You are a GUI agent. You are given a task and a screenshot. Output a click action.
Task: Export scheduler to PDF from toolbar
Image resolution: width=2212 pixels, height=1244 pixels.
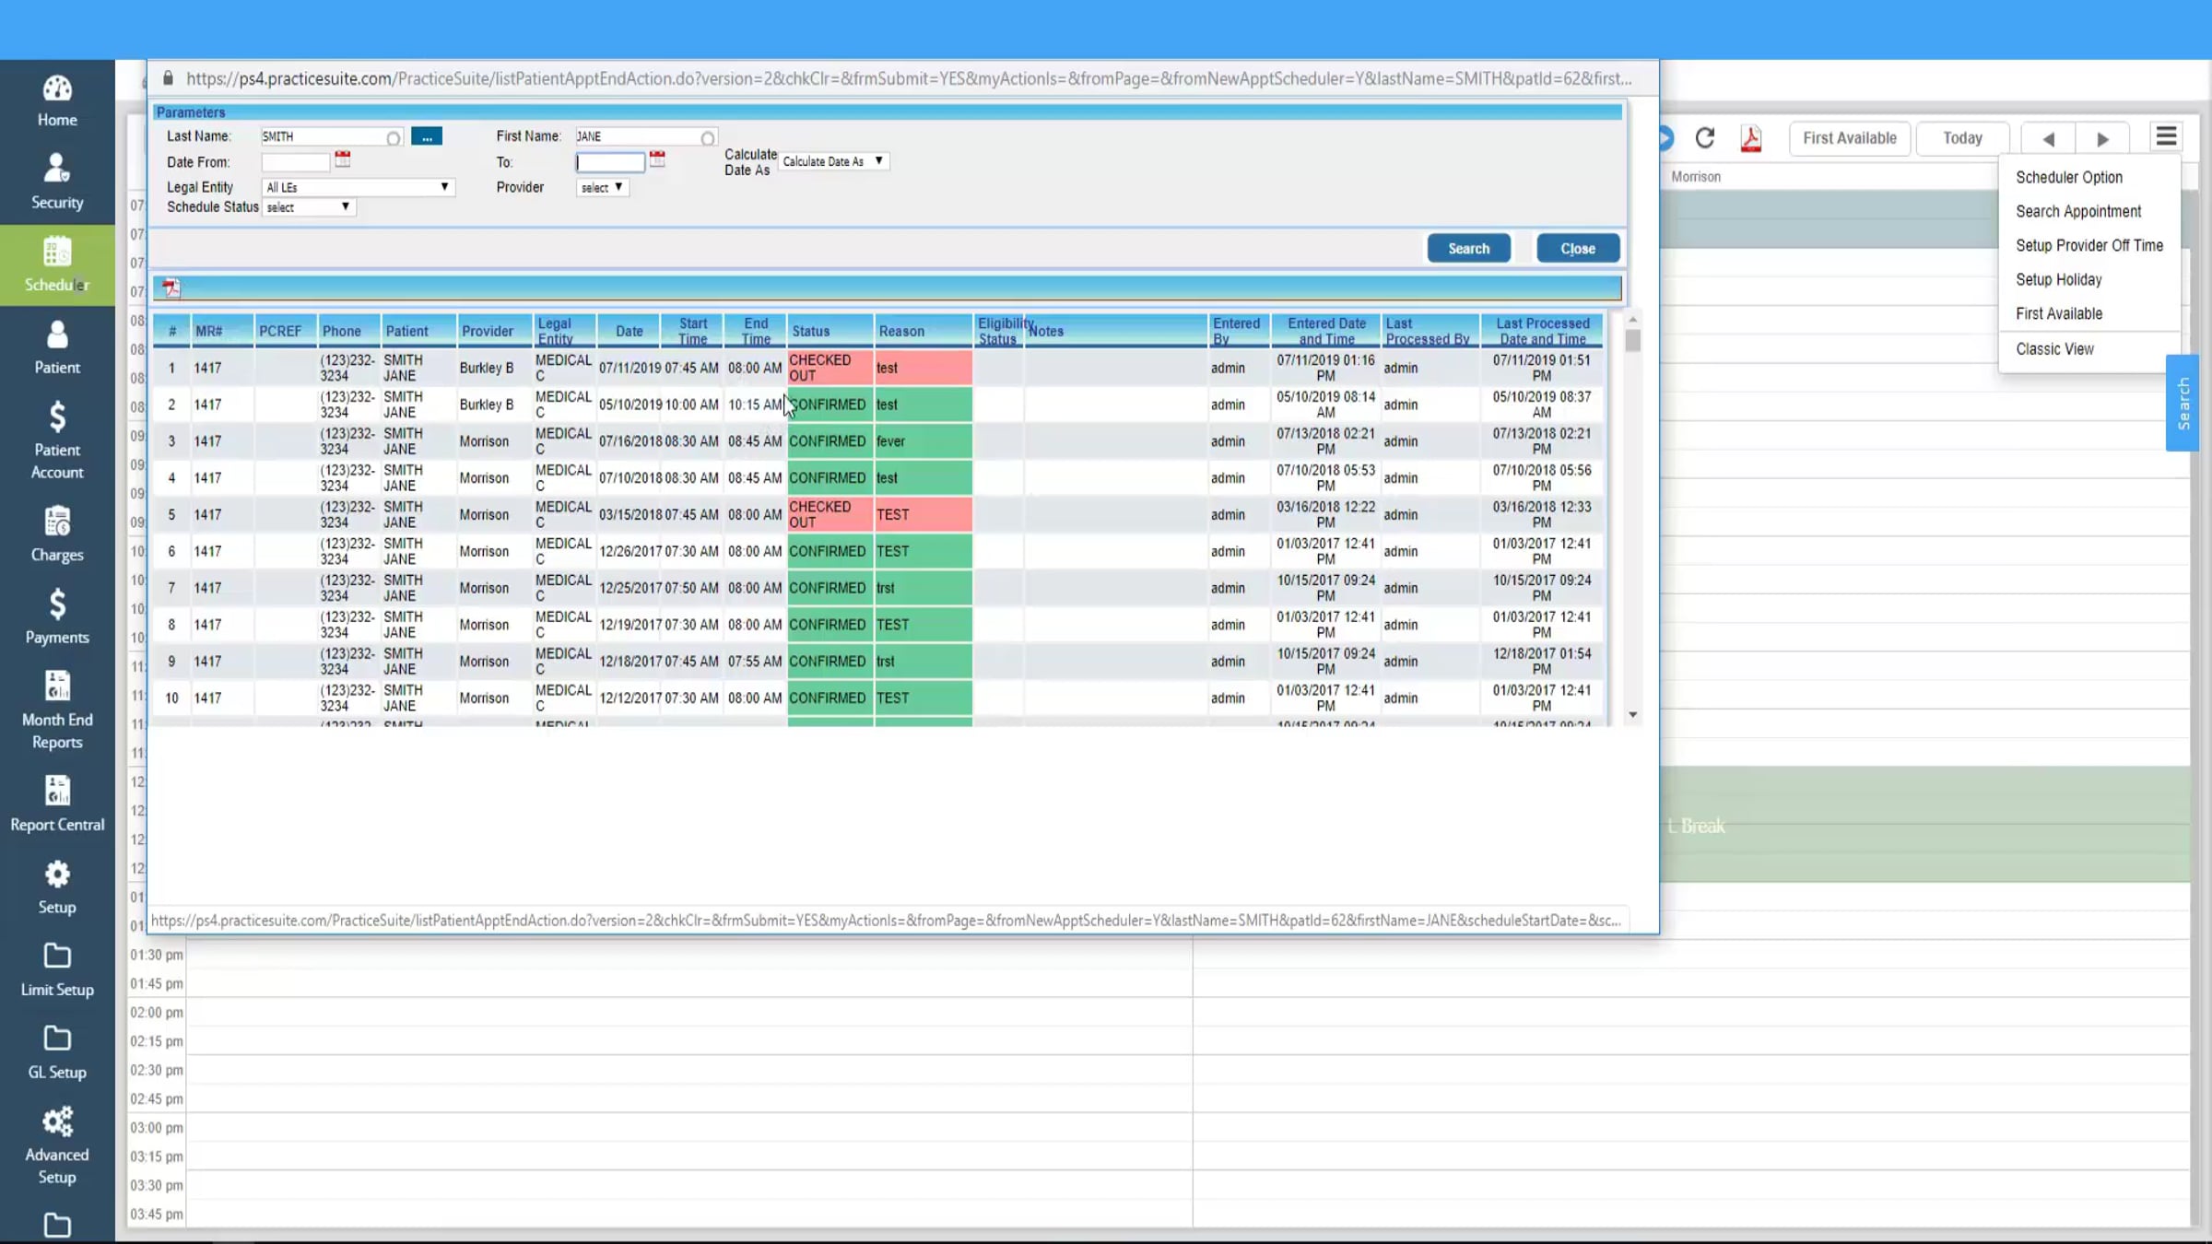[x=1751, y=138]
